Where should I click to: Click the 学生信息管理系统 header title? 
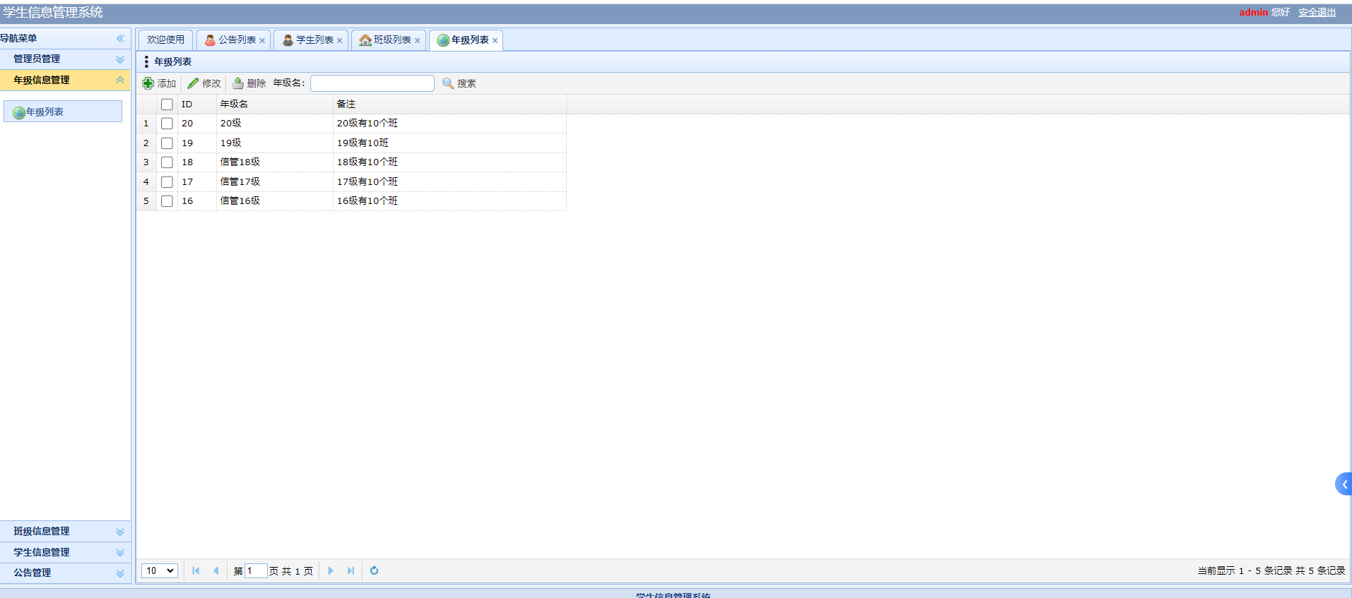pos(53,13)
